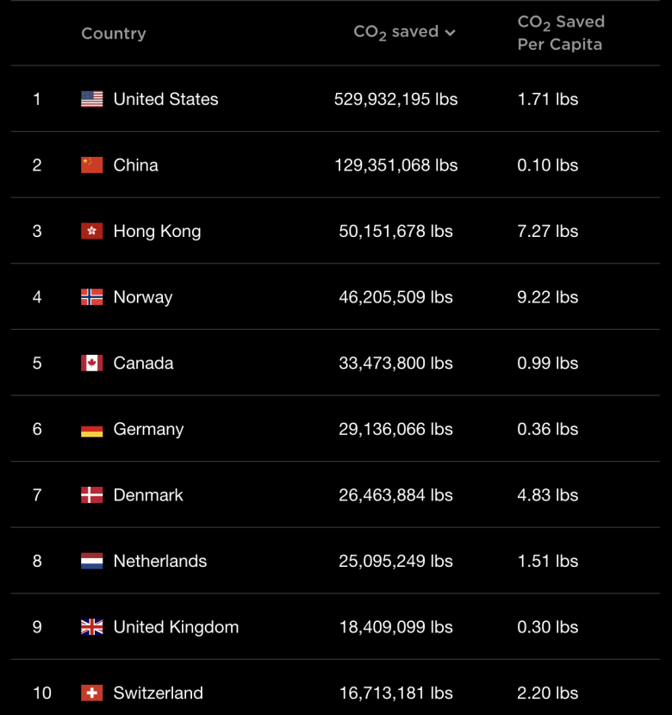The image size is (672, 715).
Task: Click the Canada flag icon
Action: 91,363
